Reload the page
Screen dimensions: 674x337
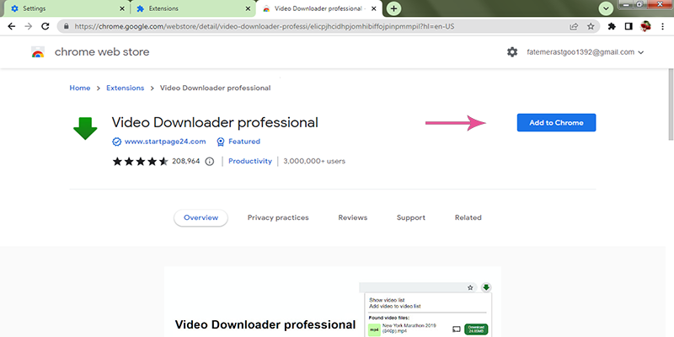point(48,26)
